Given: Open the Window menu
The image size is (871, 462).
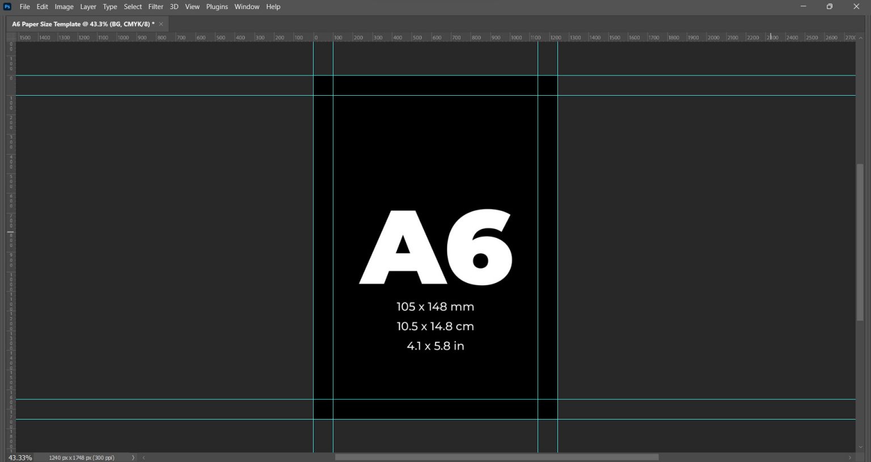Looking at the screenshot, I should [247, 6].
